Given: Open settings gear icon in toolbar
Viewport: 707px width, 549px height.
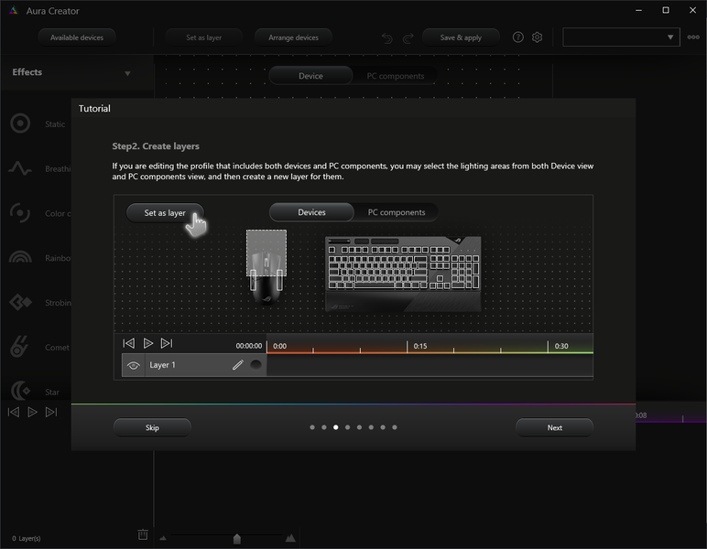Looking at the screenshot, I should 537,38.
